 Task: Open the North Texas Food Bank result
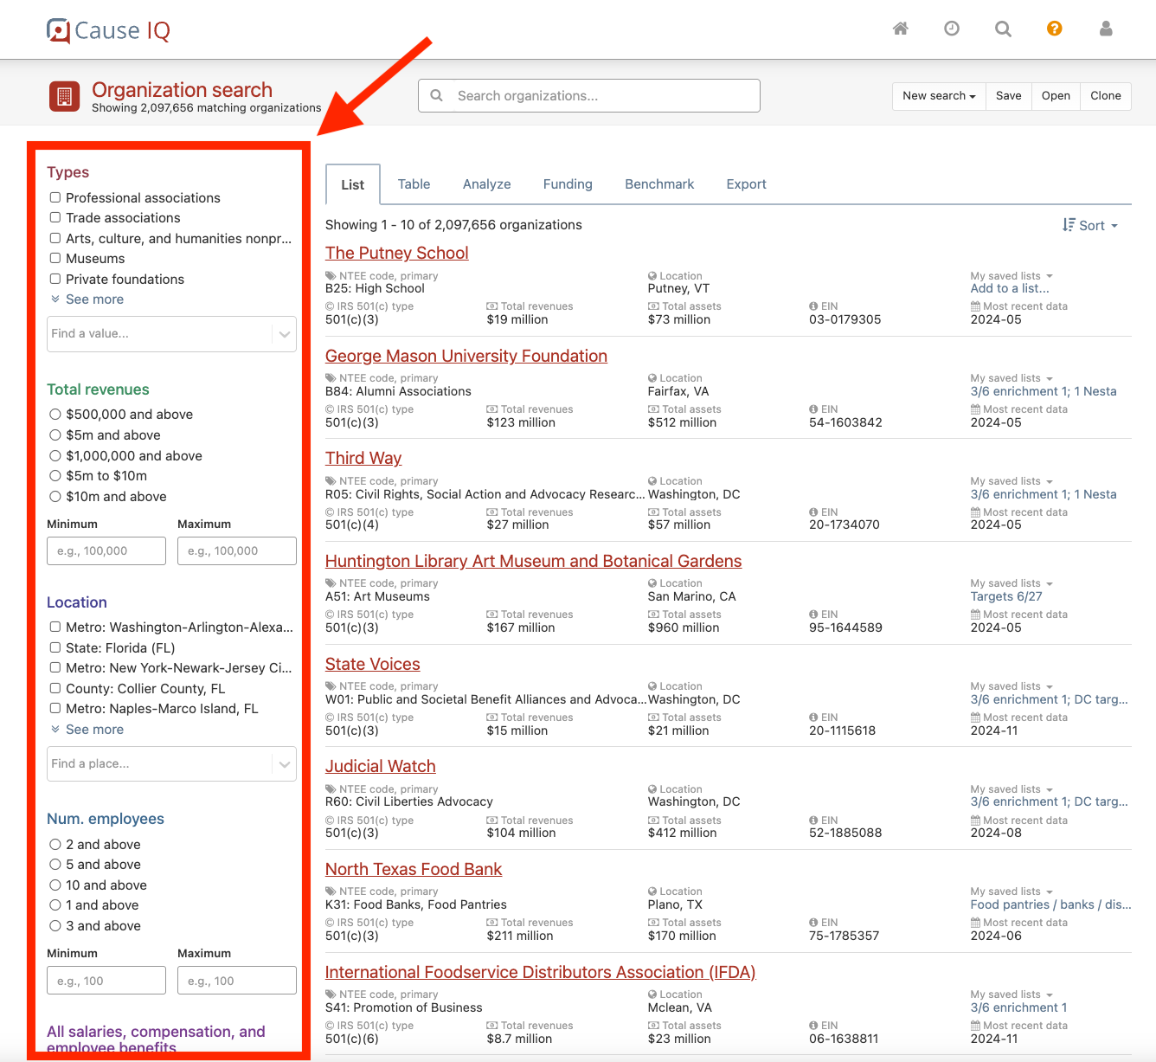tap(414, 869)
